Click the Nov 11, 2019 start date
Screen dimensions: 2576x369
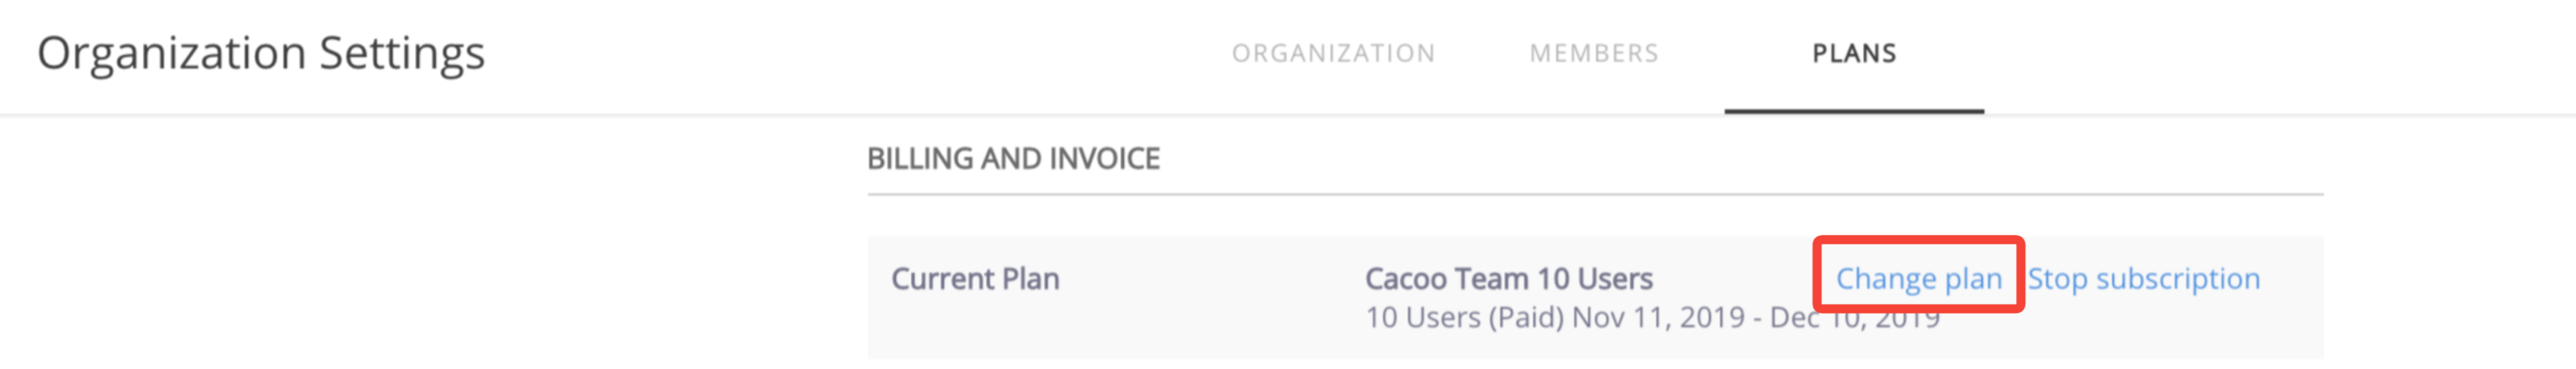click(x=1659, y=318)
